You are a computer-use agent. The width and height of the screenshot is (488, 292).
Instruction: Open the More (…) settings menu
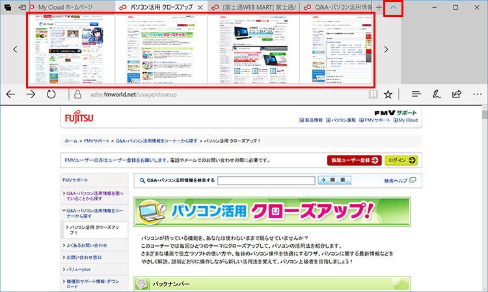pyautogui.click(x=477, y=94)
